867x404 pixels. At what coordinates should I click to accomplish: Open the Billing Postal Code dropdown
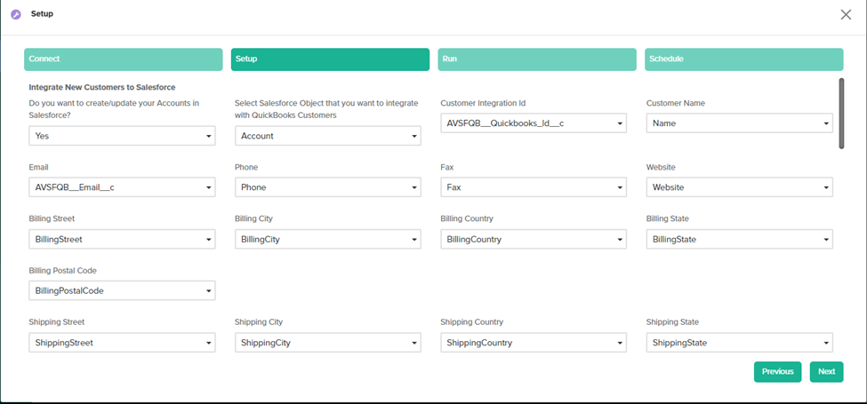pos(122,290)
